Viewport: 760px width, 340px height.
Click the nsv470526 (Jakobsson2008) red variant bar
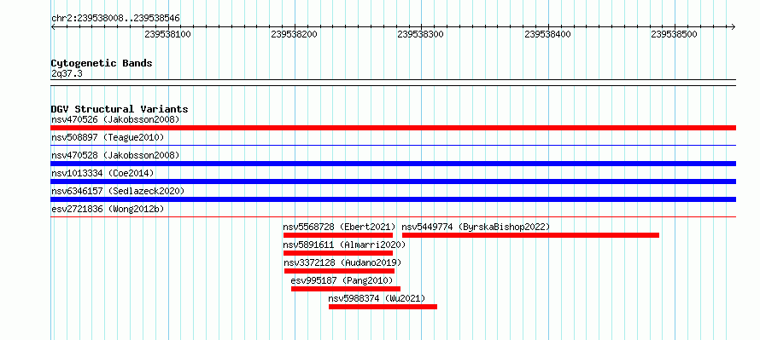pos(393,128)
